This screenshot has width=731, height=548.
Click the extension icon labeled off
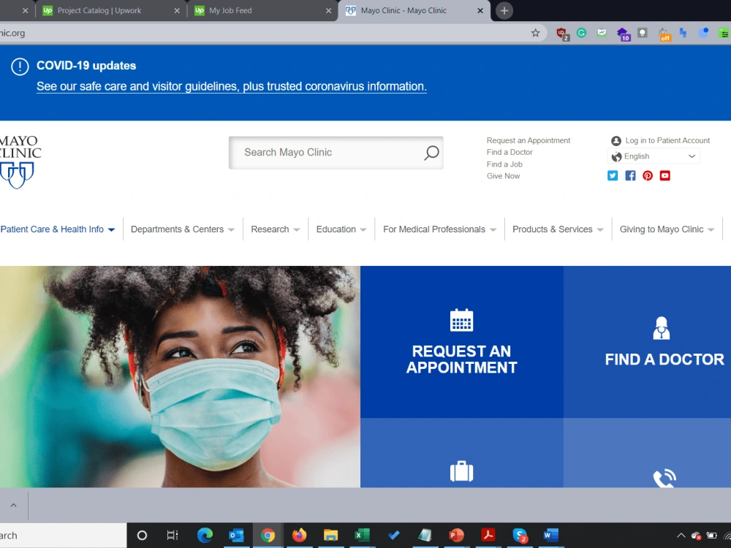[664, 34]
